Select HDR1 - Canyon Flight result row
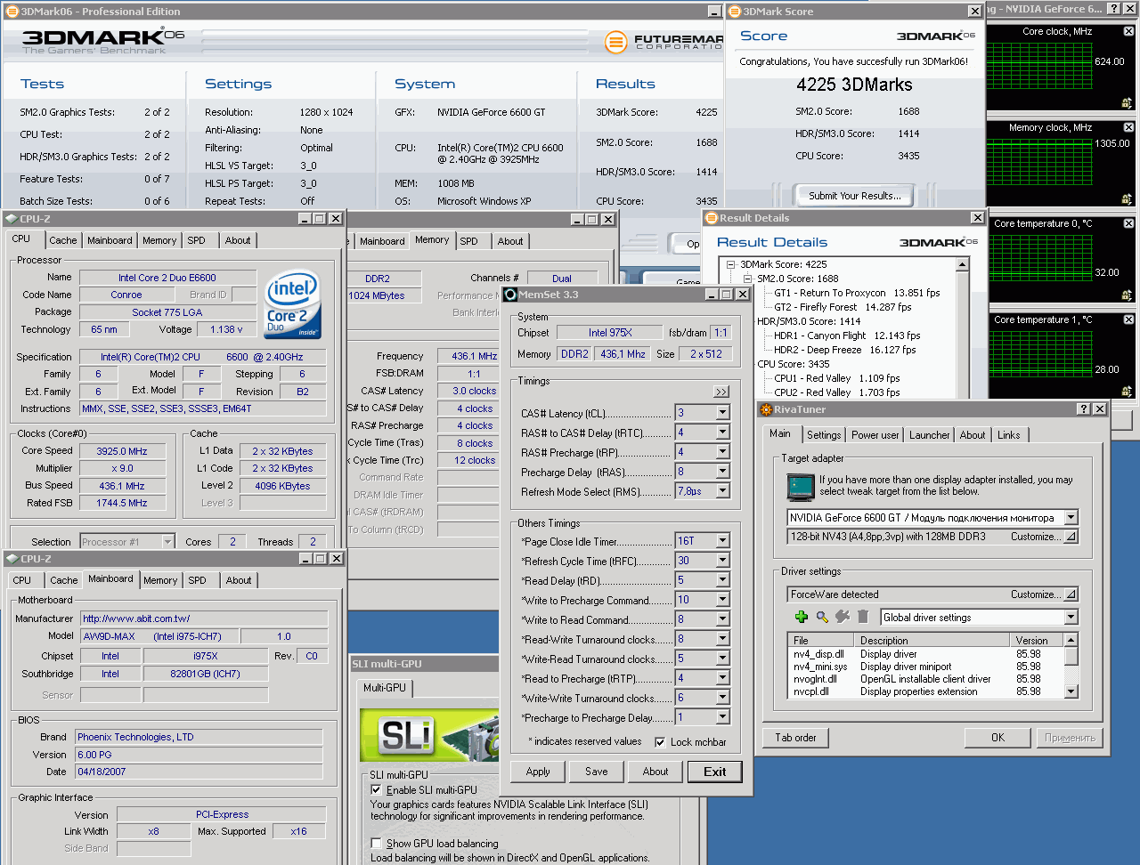1140x865 pixels. (x=847, y=335)
